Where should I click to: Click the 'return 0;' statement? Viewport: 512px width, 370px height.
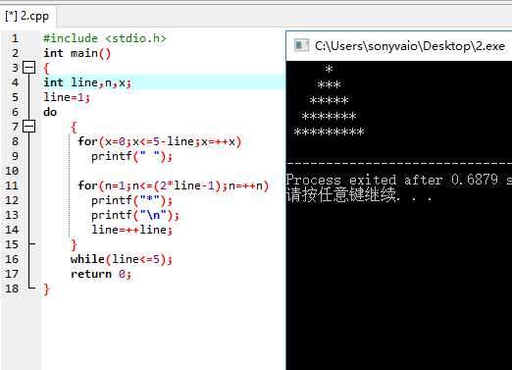pos(101,274)
